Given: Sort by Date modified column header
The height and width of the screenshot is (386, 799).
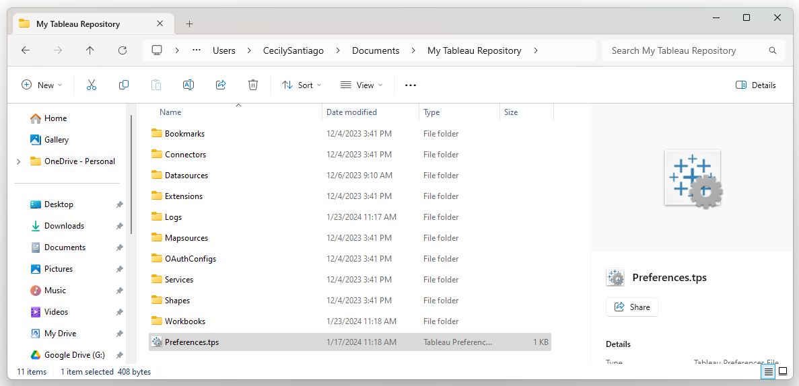Looking at the screenshot, I should (x=351, y=112).
